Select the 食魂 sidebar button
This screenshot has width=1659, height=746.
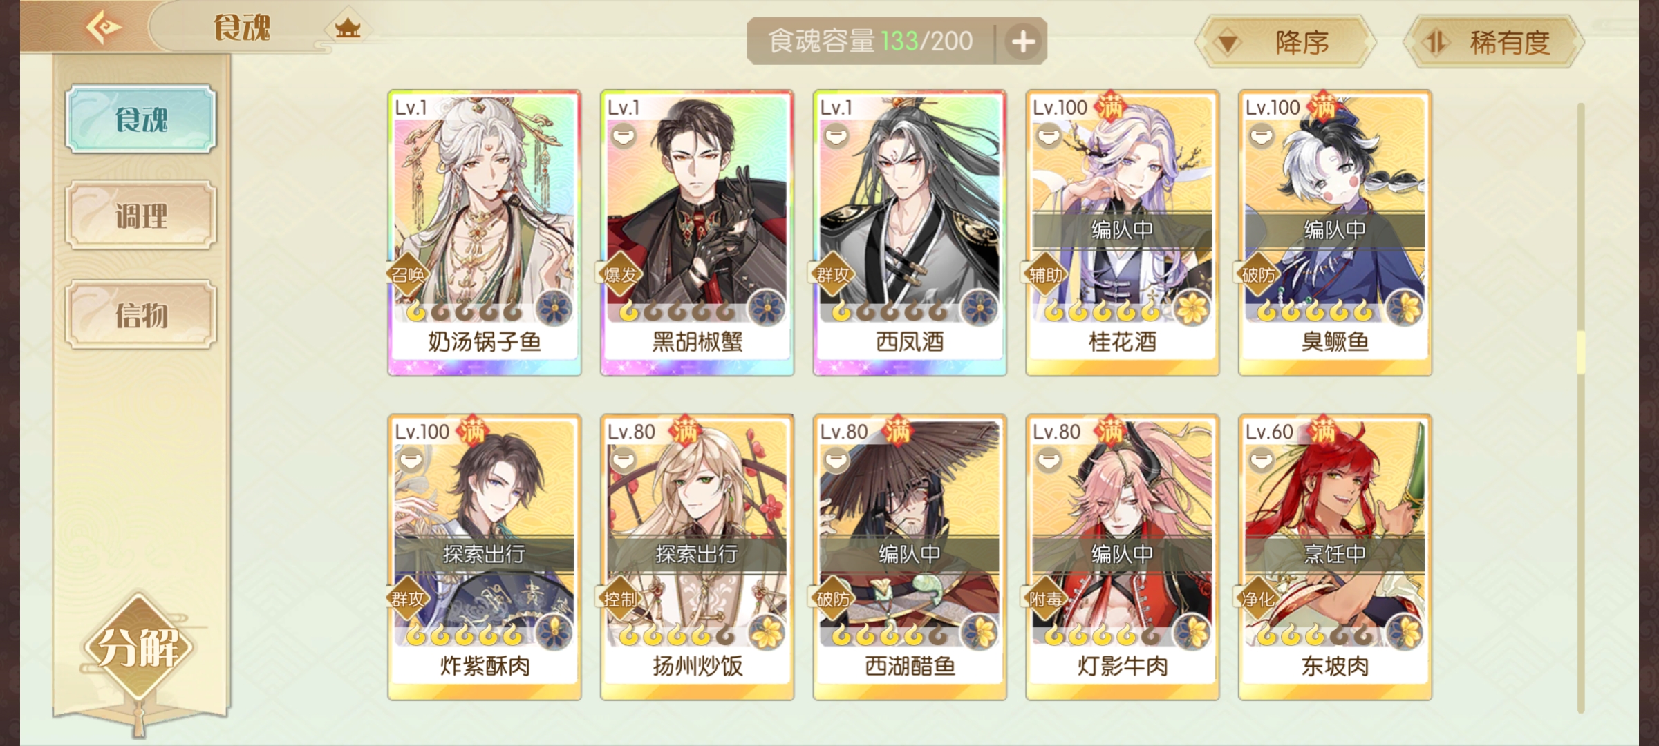[141, 119]
